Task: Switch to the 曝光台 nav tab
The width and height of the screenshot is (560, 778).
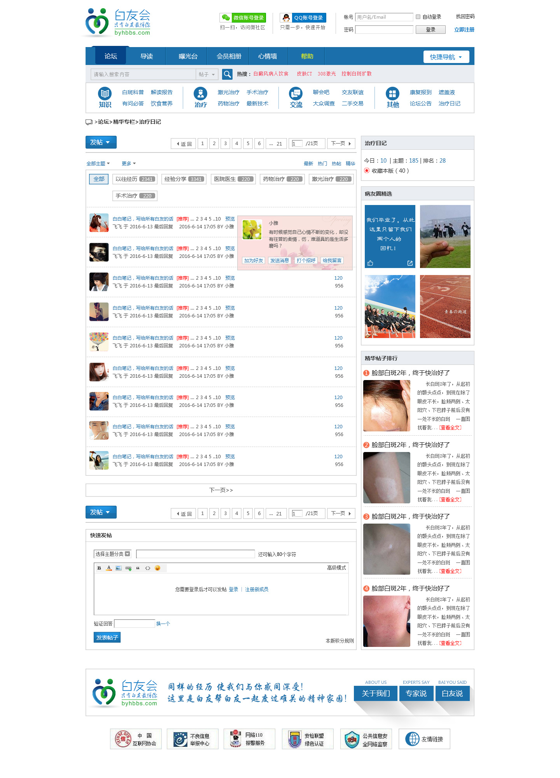Action: [188, 56]
